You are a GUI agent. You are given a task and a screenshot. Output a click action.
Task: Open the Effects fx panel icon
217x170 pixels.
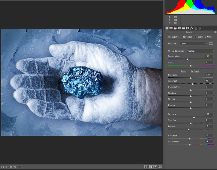(x=192, y=28)
